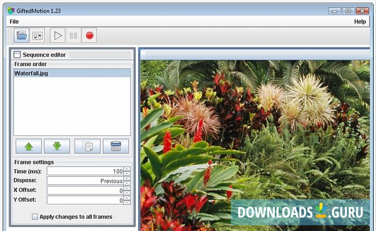Click into the Time (ms) field
This screenshot has width=376, height=231.
click(85, 171)
